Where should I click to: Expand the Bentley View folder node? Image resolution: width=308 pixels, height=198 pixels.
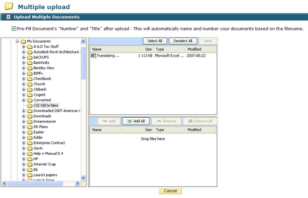24,68
